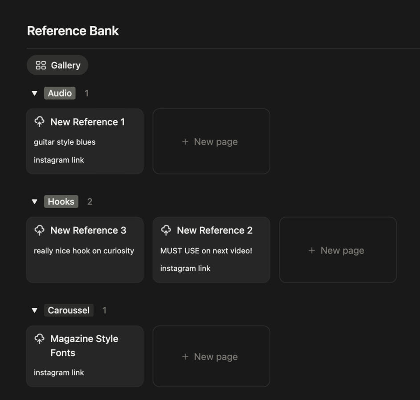Click the Gallery view grid icon
The width and height of the screenshot is (420, 400).
(41, 65)
